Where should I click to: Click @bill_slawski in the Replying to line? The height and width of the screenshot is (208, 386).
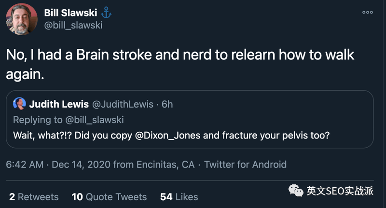(x=95, y=120)
